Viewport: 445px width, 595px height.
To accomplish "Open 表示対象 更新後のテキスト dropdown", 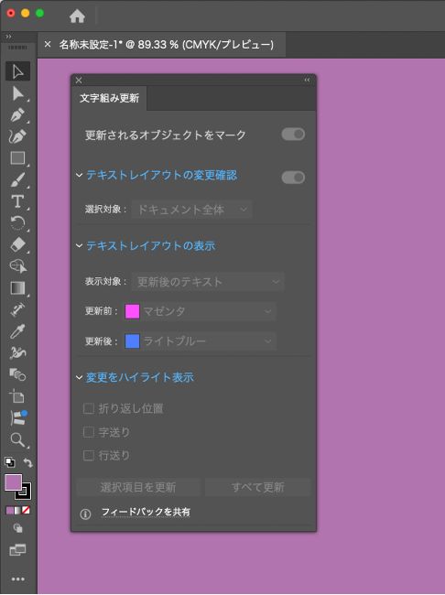I will click(208, 282).
